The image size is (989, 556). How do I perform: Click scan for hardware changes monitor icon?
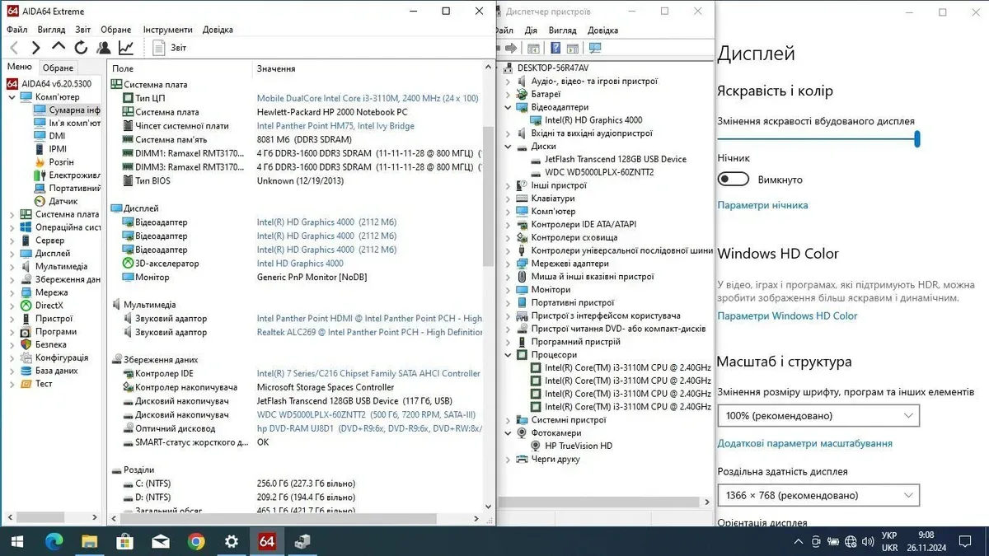[x=595, y=49]
